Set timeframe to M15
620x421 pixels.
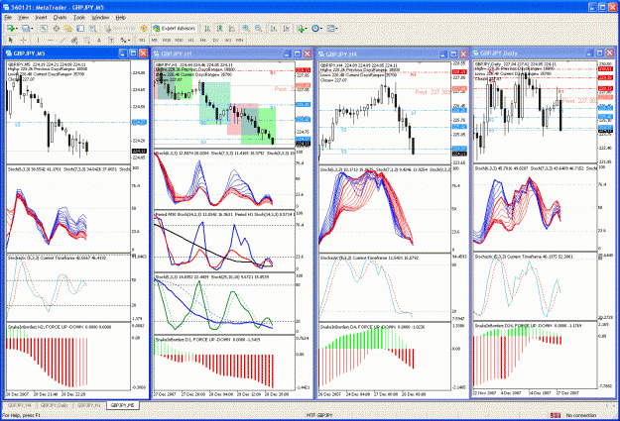click(x=167, y=40)
